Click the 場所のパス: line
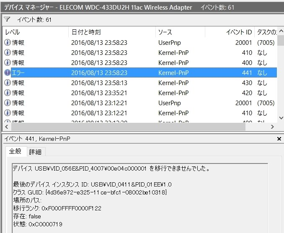The image size is (284, 233). click(x=27, y=200)
